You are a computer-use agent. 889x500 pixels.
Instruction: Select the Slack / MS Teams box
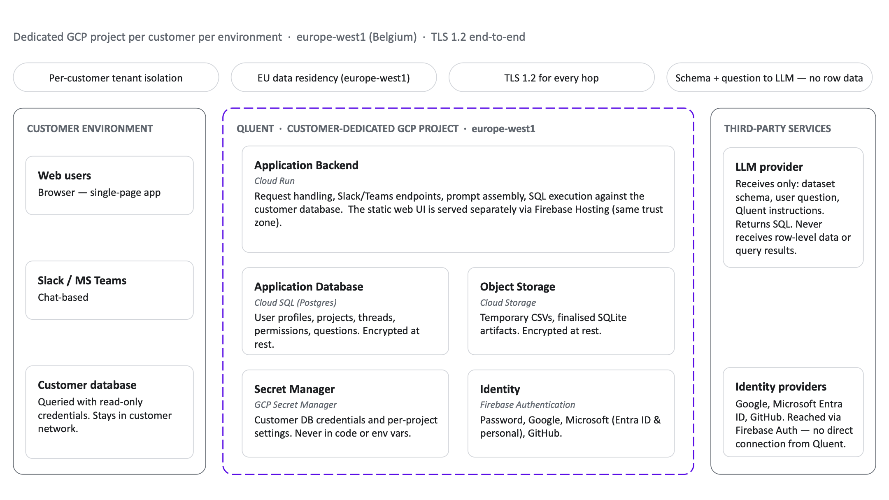click(x=109, y=290)
